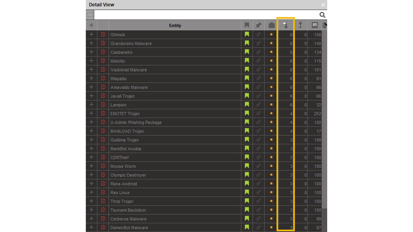Select the CDRThief entity name
Screen dimensions: 413x232
pos(120,157)
